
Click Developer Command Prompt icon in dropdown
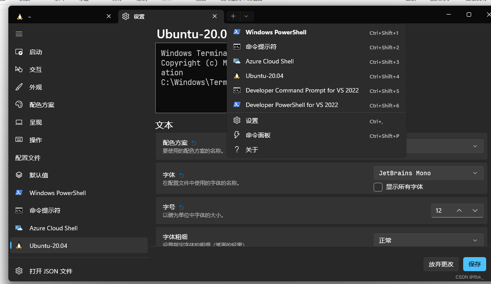[237, 90]
